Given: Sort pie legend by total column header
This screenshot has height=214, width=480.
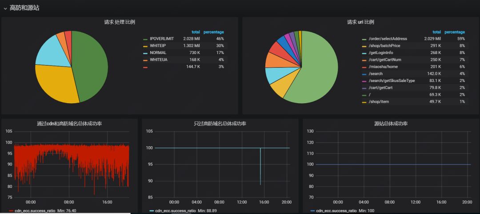Looking at the screenshot, I should [x=196, y=32].
